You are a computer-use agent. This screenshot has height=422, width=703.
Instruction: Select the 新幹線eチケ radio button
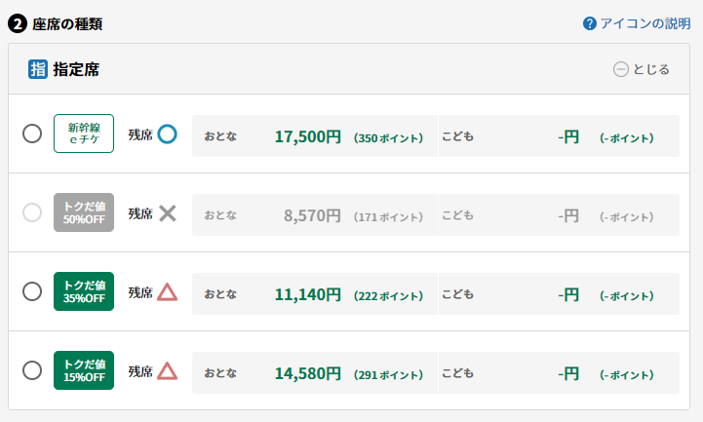point(32,134)
